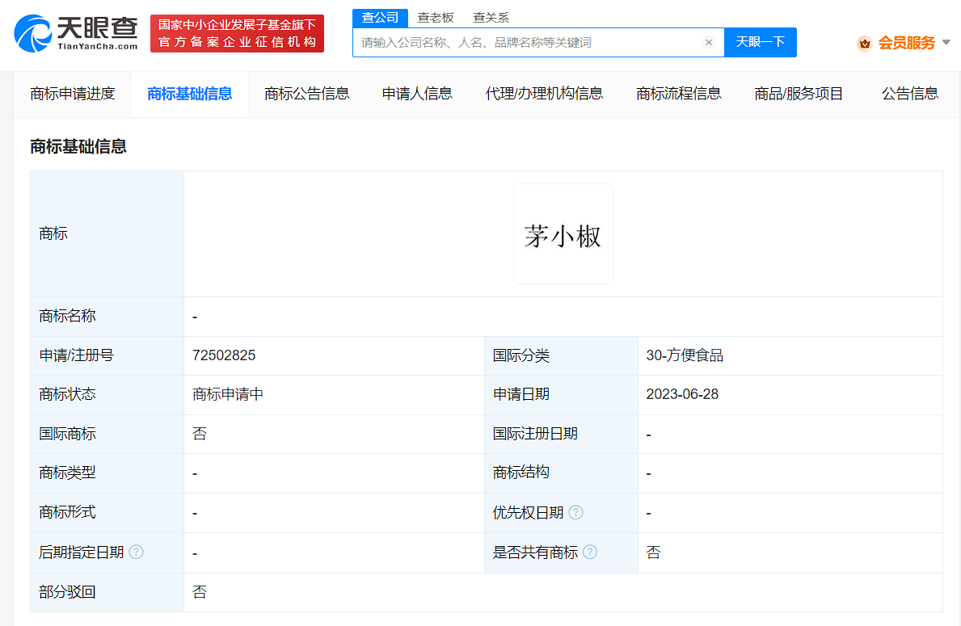Click the member crown icon
Screen dimensions: 961x626
[865, 43]
